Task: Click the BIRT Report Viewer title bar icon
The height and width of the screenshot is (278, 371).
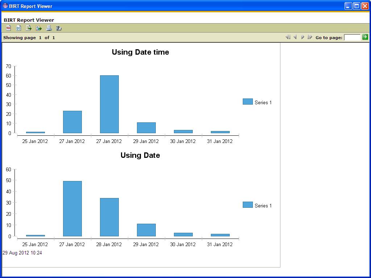Action: pos(5,6)
